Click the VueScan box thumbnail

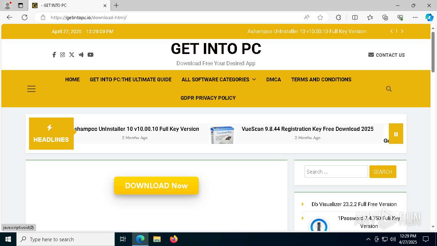click(222, 135)
